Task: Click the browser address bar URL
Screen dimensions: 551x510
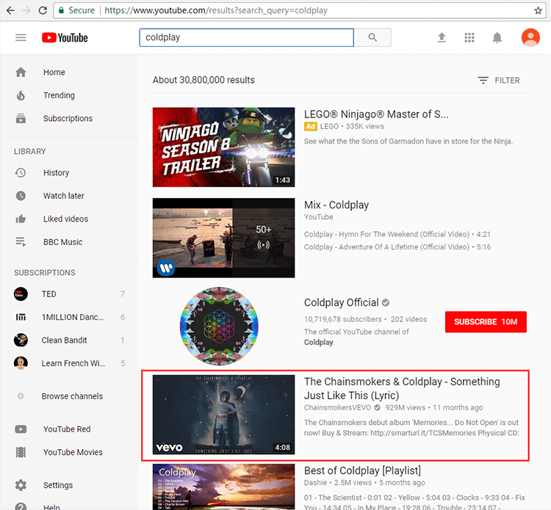Action: [x=216, y=10]
